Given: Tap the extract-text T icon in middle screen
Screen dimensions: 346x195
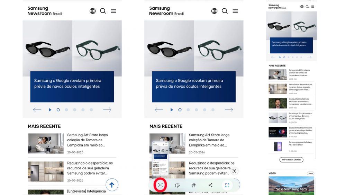Looking at the screenshot, I should point(234,171).
